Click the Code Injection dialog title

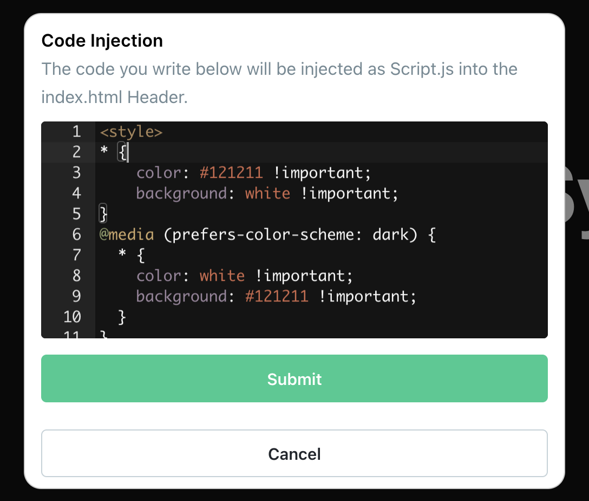pos(102,41)
